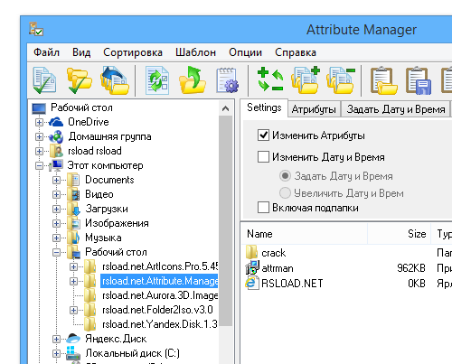
Task: Open the Шаблон menu
Action: click(195, 52)
